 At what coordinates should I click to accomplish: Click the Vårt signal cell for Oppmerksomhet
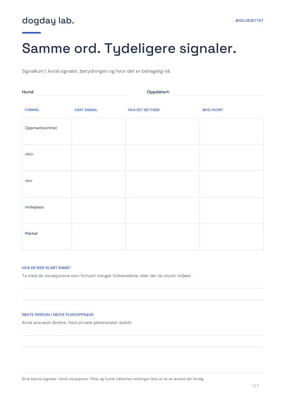(x=99, y=131)
